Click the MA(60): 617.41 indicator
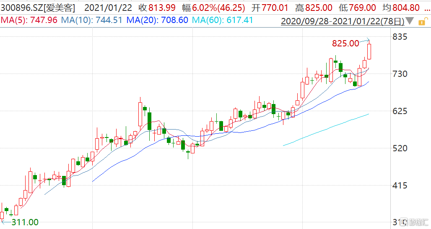The width and height of the screenshot is (431, 229). [x=222, y=20]
